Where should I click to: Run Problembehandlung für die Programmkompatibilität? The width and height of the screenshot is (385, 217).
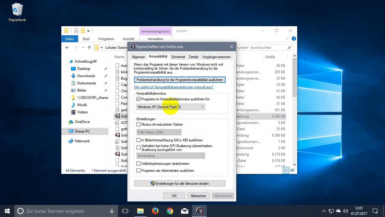(x=180, y=79)
